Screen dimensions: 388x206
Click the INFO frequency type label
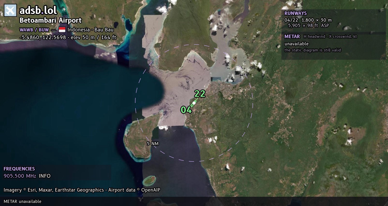coord(45,176)
